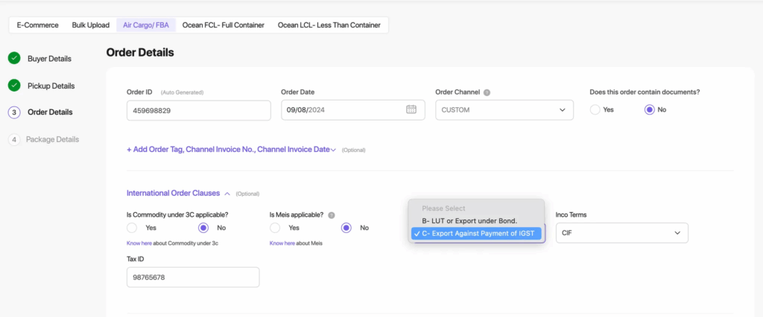Click the info icon beside Order Channel
The width and height of the screenshot is (763, 317).
click(487, 93)
